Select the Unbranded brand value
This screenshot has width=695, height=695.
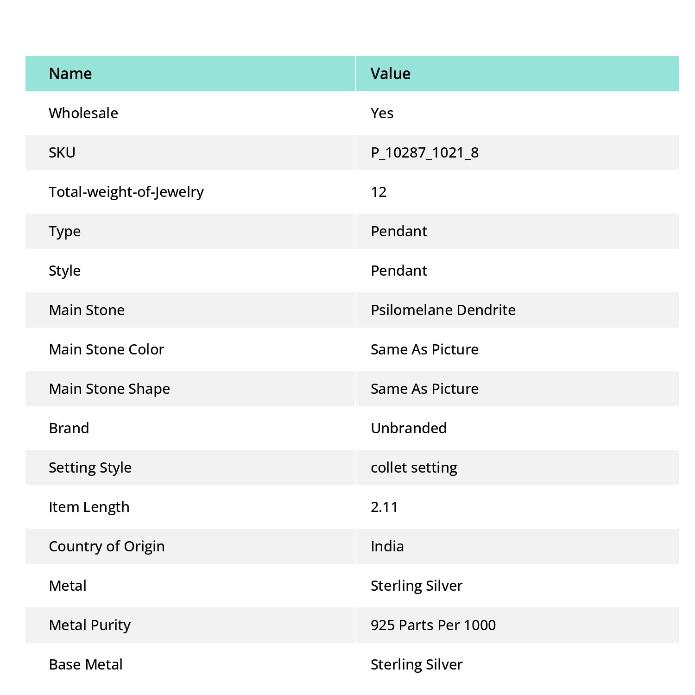(409, 428)
